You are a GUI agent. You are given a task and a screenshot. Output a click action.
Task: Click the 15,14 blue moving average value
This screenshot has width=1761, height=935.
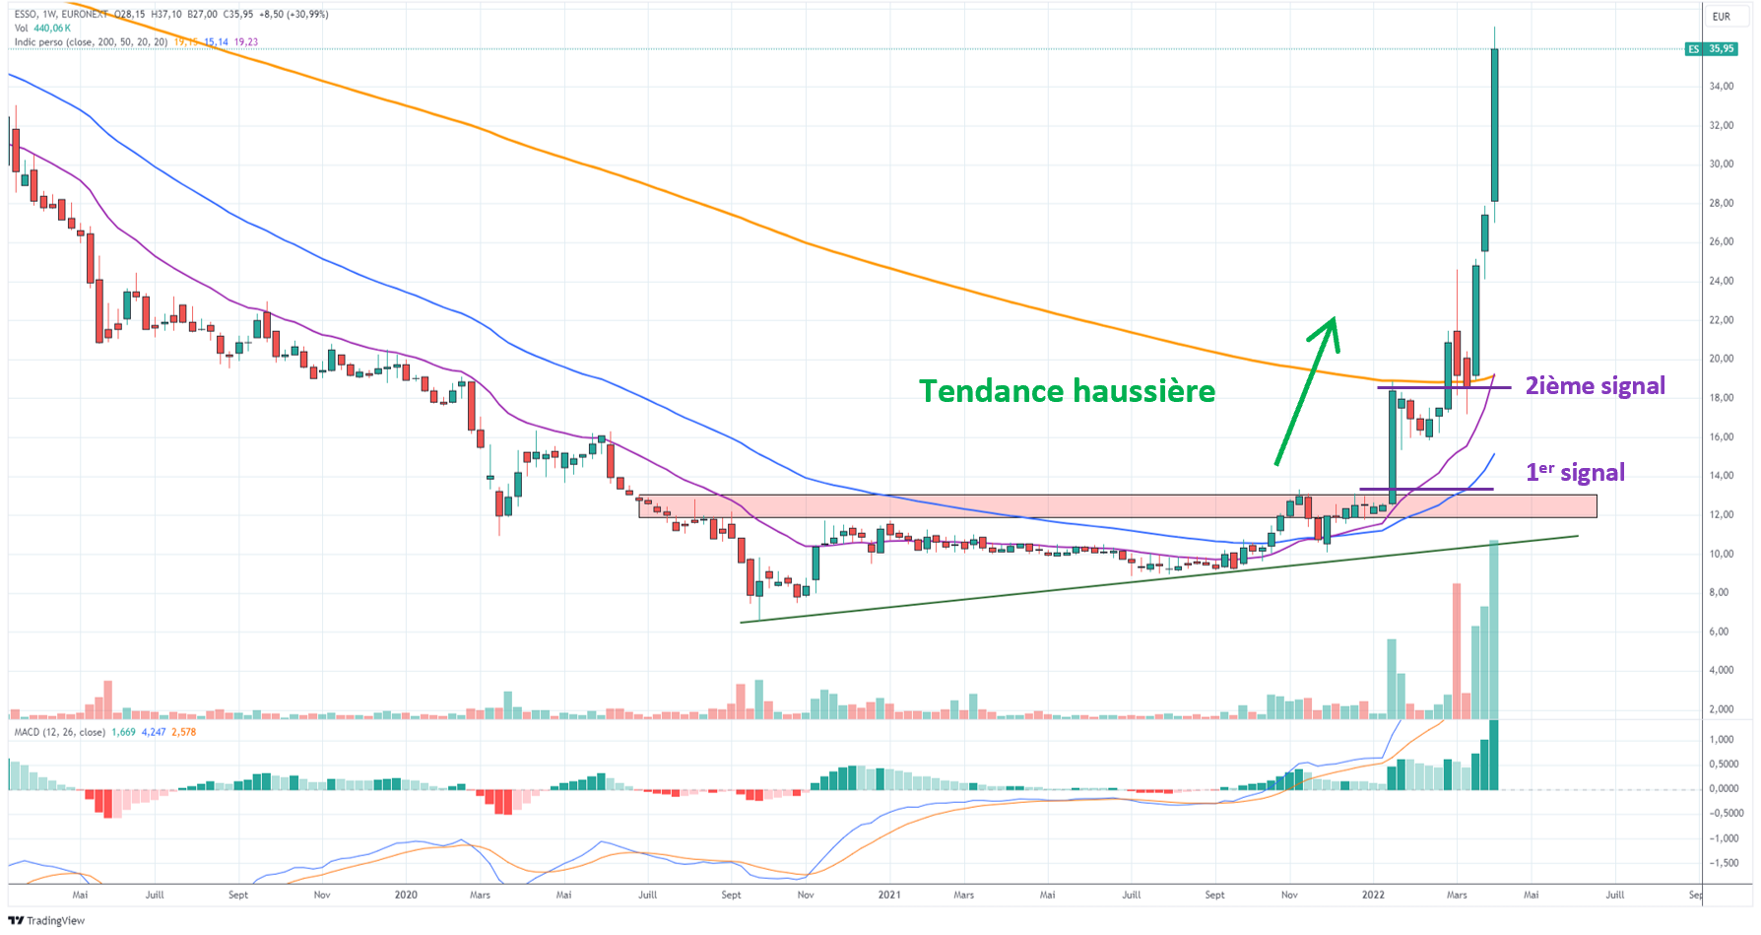click(x=216, y=42)
